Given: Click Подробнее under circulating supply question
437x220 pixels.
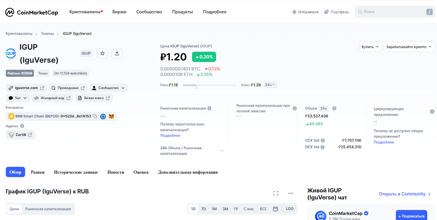Looking at the screenshot, I should [384, 142].
